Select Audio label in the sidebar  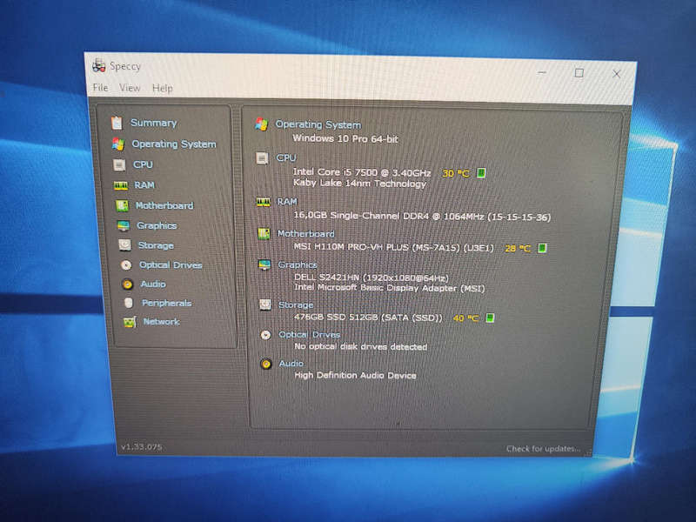coord(153,284)
